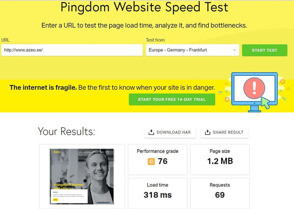Click the green cursor arrow graphic

click(x=265, y=103)
